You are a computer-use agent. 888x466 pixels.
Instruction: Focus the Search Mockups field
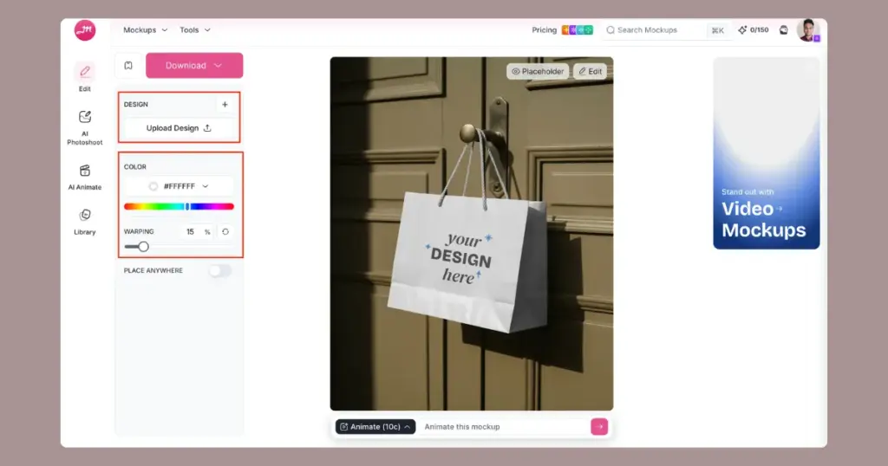pyautogui.click(x=666, y=30)
